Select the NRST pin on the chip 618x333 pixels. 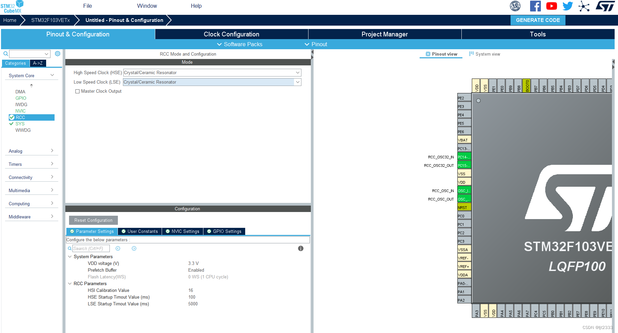point(464,207)
